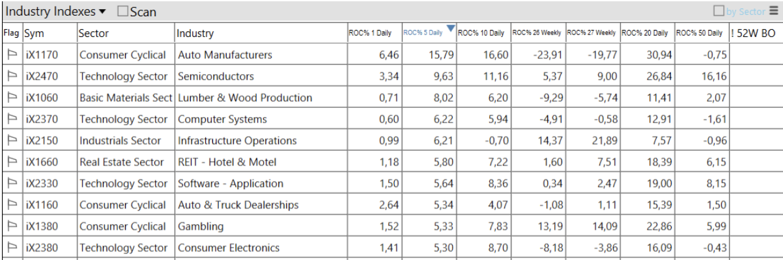Sort by ROC% 50 Daily column
783x260 pixels.
(x=699, y=33)
